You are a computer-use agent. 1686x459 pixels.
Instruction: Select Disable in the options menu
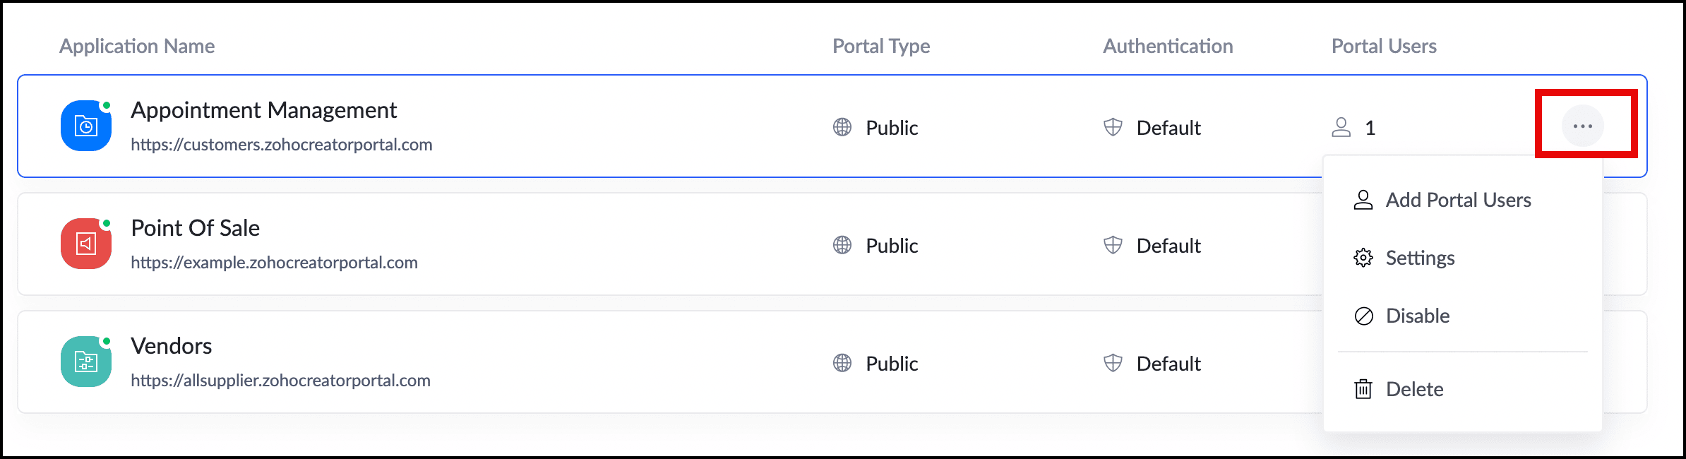pos(1417,316)
